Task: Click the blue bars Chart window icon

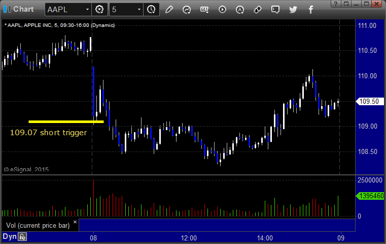Action: pyautogui.click(x=7, y=9)
